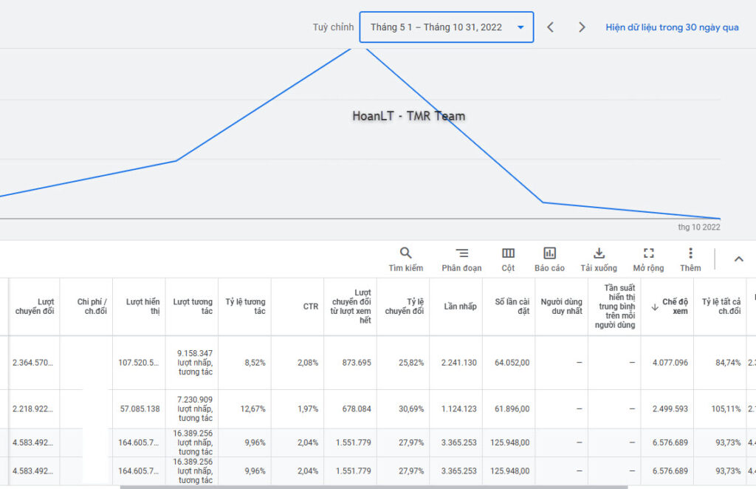Viewport: 756px width, 489px height.
Task: Click Tỷ lệ chuyển đổi column header
Action: pos(404,307)
